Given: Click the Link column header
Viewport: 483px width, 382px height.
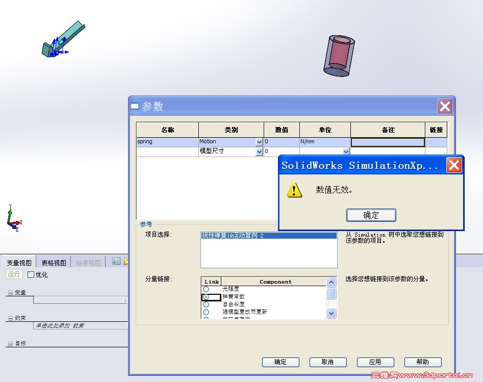Looking at the screenshot, I should tap(211, 282).
